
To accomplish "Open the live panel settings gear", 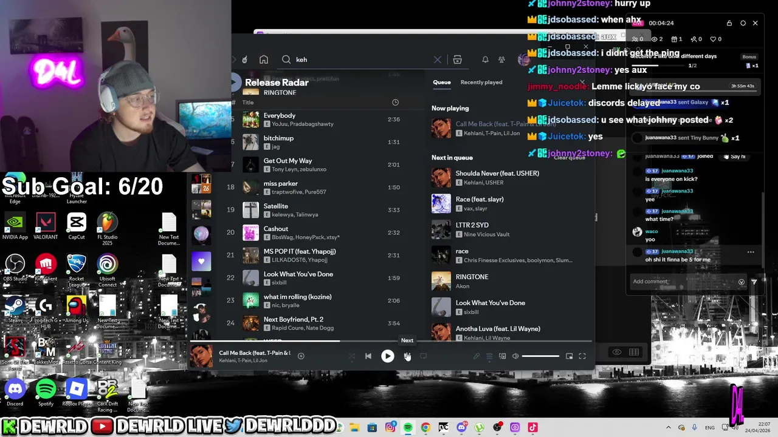I will click(743, 23).
